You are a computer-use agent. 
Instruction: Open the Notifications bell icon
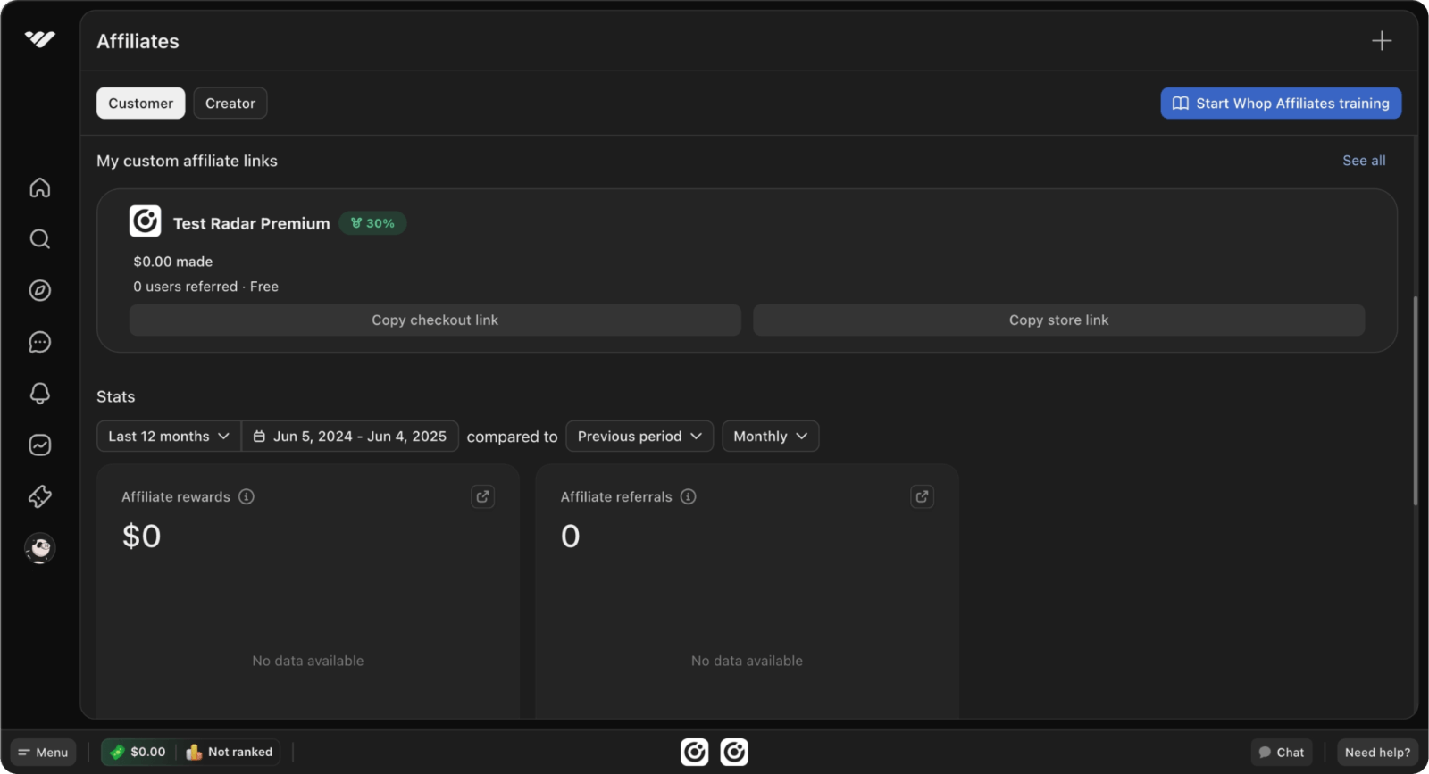click(40, 394)
